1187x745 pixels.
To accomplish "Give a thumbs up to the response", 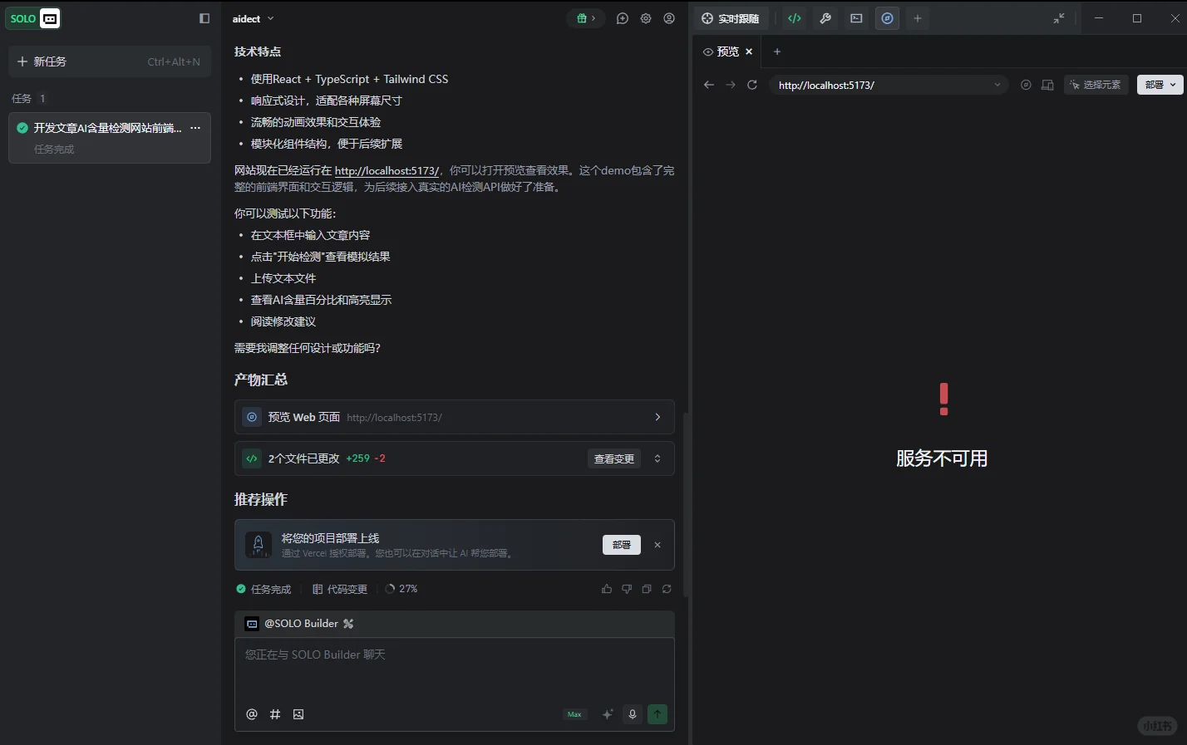I will pos(607,588).
